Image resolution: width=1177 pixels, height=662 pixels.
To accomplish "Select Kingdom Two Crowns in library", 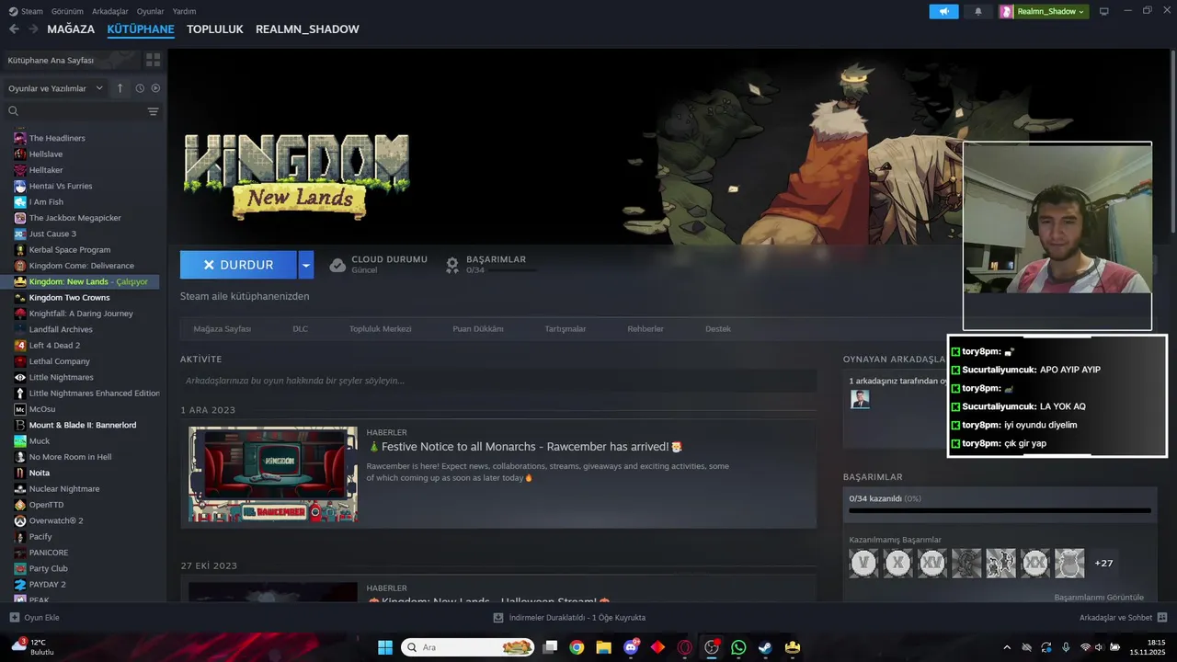I will [69, 297].
